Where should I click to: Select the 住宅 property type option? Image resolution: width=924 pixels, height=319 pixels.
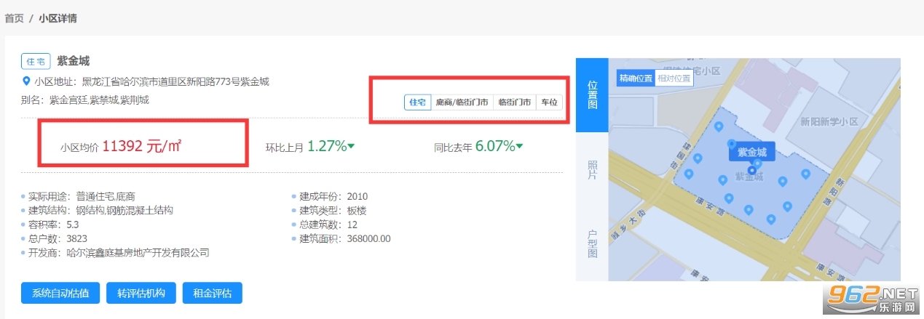(417, 102)
